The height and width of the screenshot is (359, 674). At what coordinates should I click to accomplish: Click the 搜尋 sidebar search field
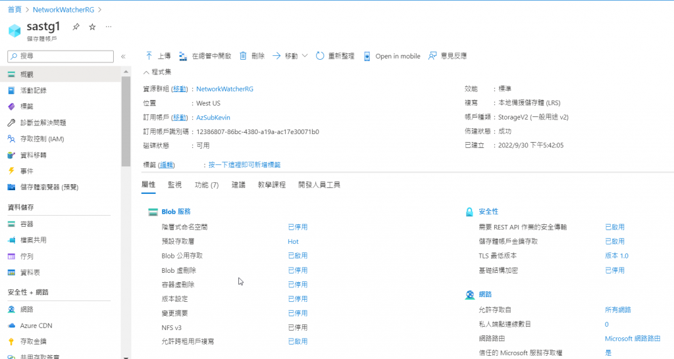coord(61,57)
